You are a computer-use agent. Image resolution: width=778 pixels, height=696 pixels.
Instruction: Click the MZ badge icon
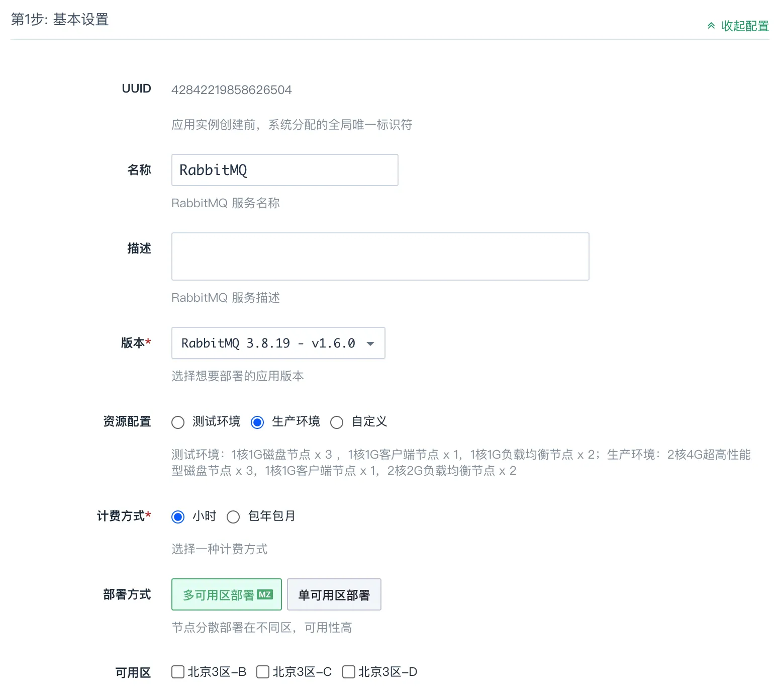tap(265, 594)
